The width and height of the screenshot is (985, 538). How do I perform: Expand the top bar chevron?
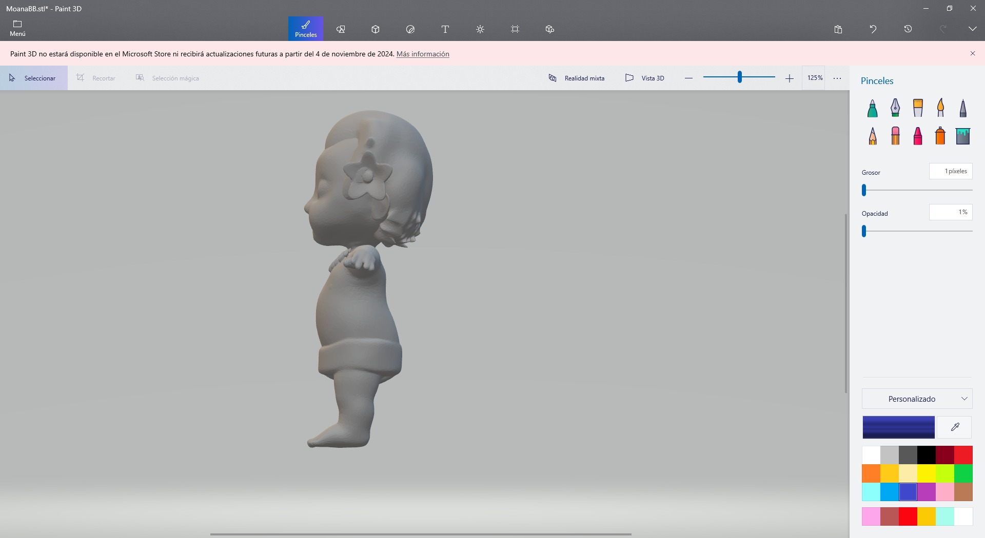tap(973, 29)
